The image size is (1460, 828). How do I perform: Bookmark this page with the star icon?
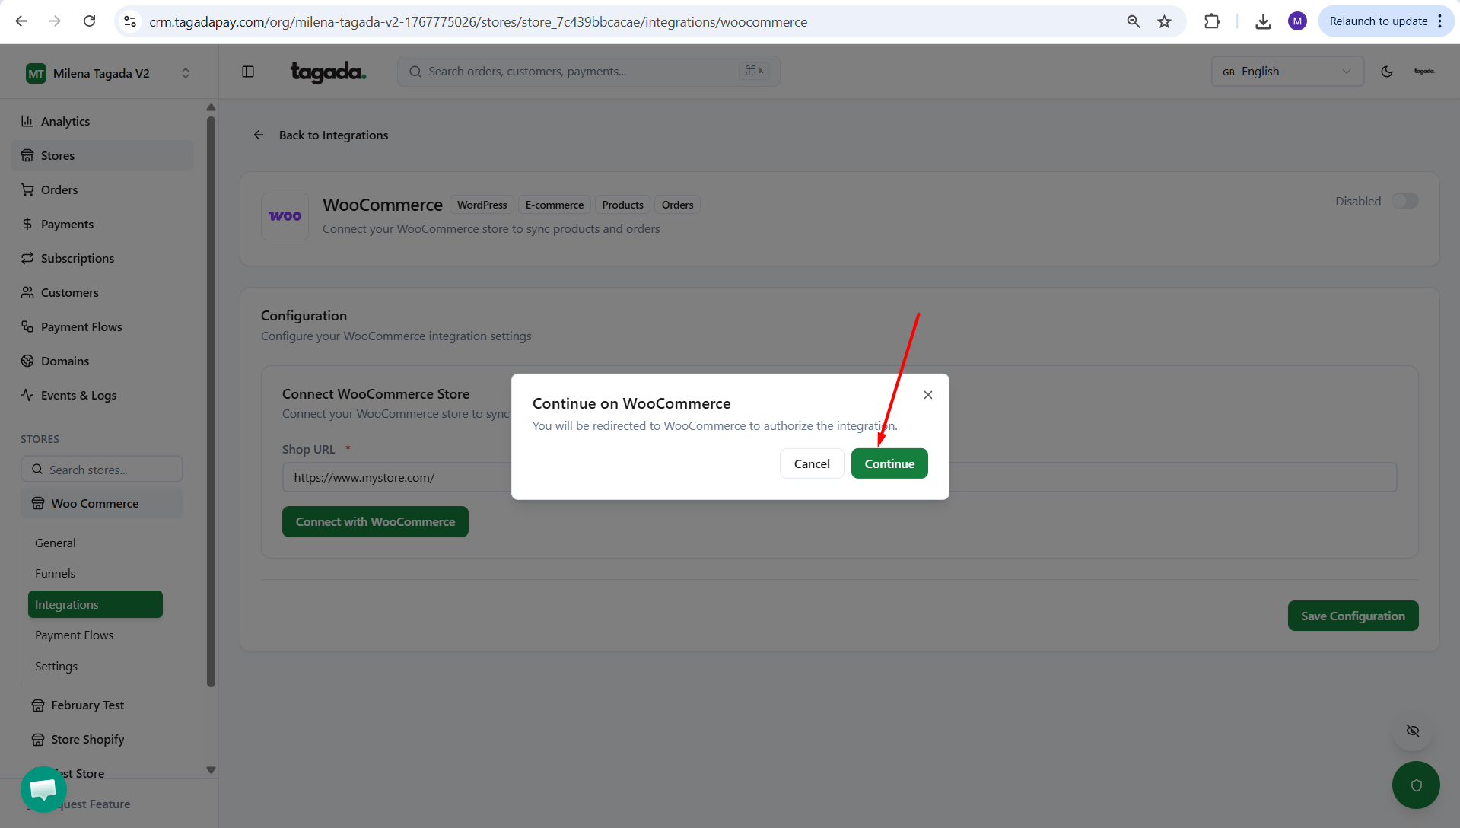pos(1164,21)
